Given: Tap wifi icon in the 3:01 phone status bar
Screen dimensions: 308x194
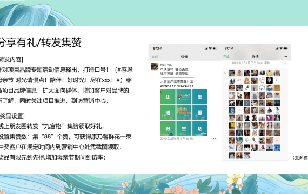Looking at the screenshot, I should (281, 48).
